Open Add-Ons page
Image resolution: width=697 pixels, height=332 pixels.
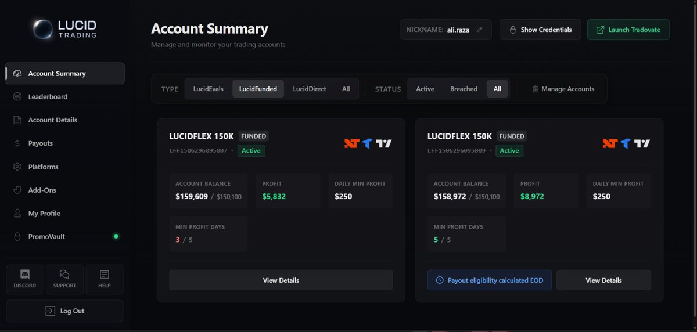[65, 190]
